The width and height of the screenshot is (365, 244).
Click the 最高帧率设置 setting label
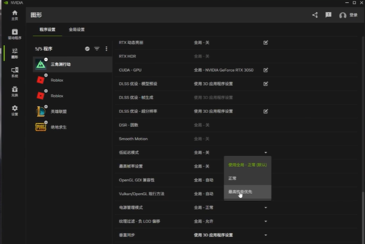(x=131, y=166)
